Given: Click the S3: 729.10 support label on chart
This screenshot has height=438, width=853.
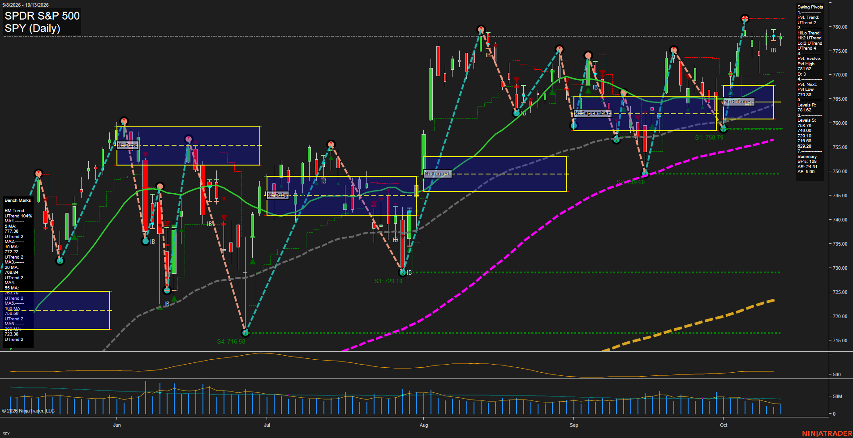Looking at the screenshot, I should pyautogui.click(x=388, y=281).
